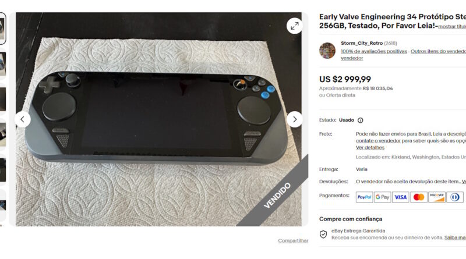Click the Diners Club payment icon

(455, 197)
